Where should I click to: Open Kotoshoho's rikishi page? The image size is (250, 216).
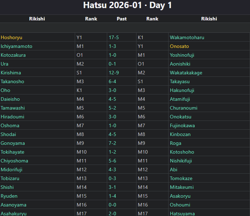(182, 152)
